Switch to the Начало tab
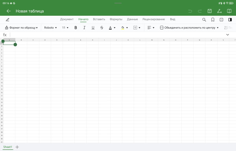The width and height of the screenshot is (236, 151). click(83, 19)
